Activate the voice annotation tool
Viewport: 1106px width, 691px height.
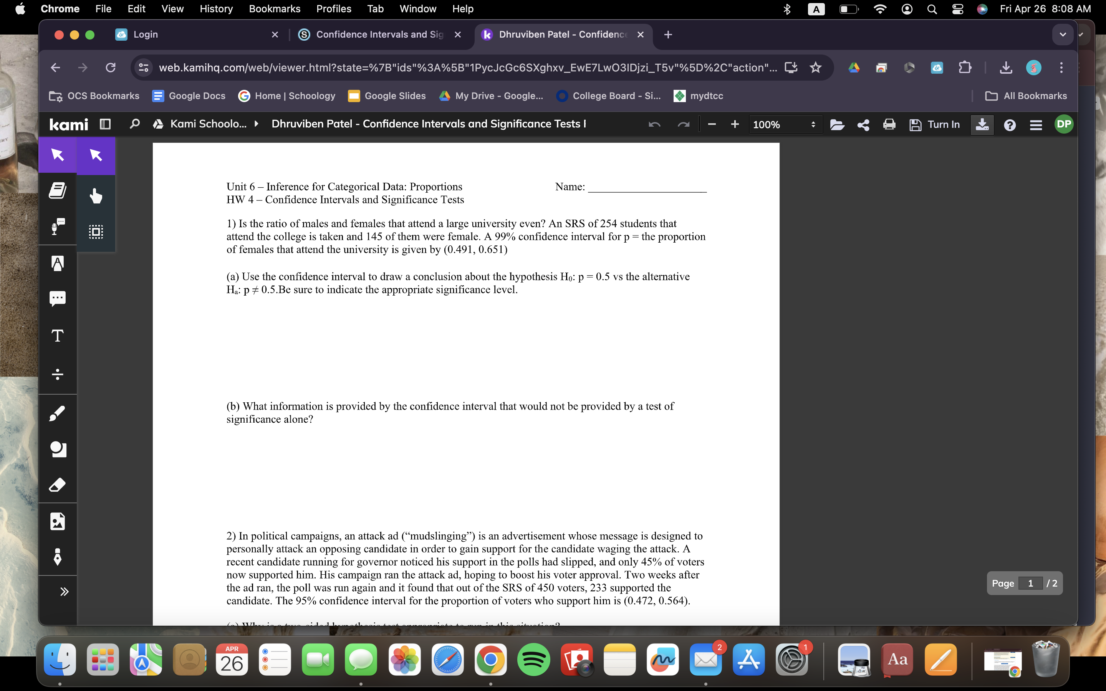57,226
